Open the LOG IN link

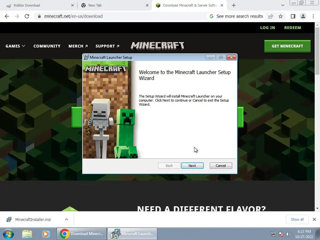[x=267, y=28]
